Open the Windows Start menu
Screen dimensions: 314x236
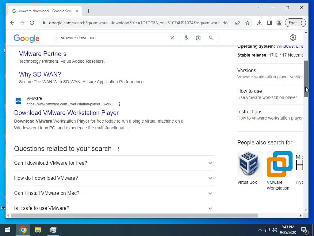(7, 230)
